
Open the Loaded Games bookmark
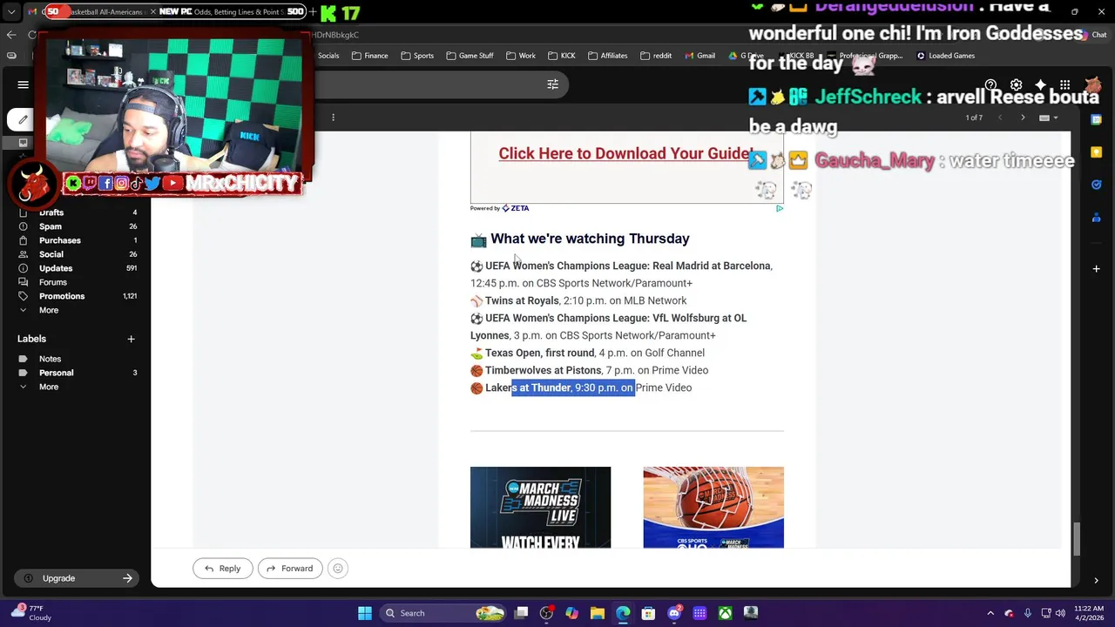tap(945, 56)
